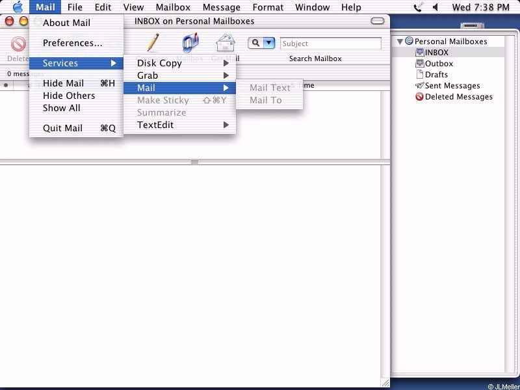Choose Hide Mail
The image size is (520, 390).
tap(76, 83)
